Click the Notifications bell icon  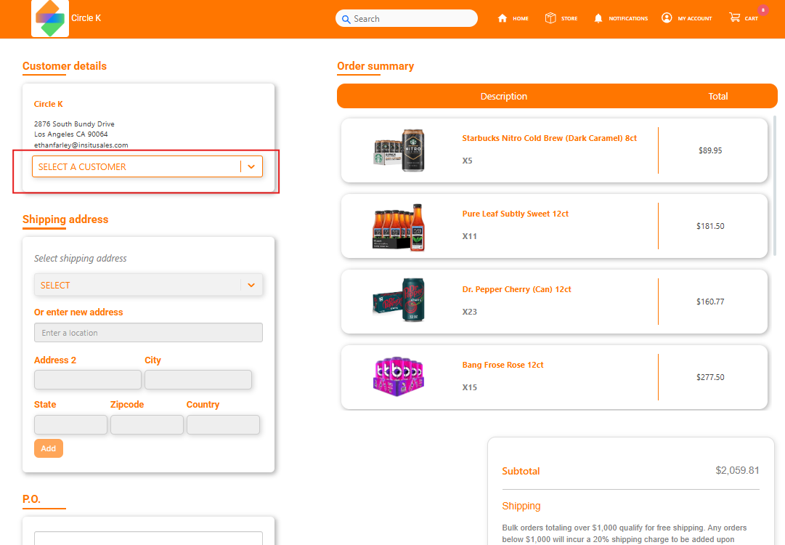[x=598, y=19]
